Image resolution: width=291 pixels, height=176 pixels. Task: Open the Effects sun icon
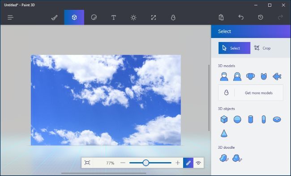(133, 17)
